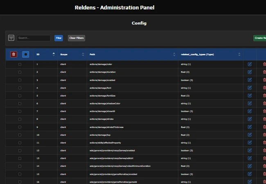Viewport: 266px width, 184px height.
Task: Sort by related_config_types column arrows
Action: (x=239, y=54)
